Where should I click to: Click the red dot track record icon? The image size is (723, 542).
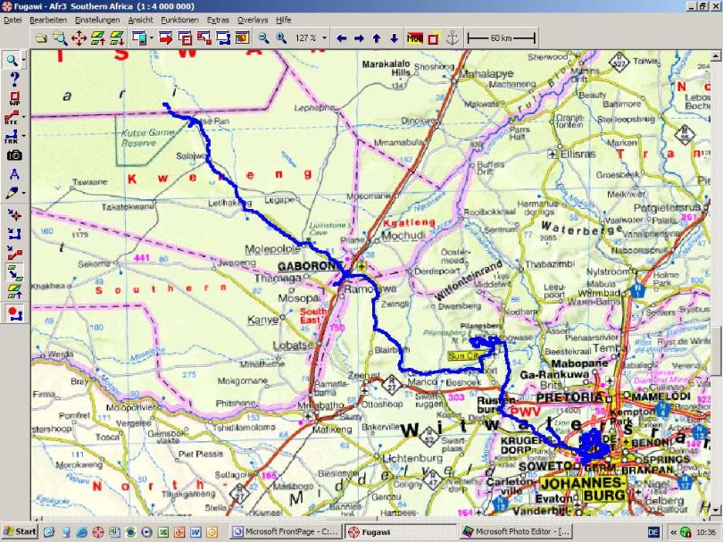click(x=14, y=313)
